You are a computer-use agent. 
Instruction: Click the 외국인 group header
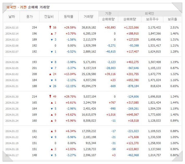tap(149, 13)
